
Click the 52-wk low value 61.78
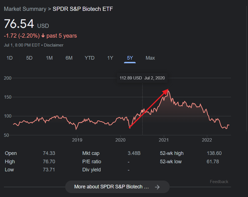pyautogui.click(x=213, y=162)
